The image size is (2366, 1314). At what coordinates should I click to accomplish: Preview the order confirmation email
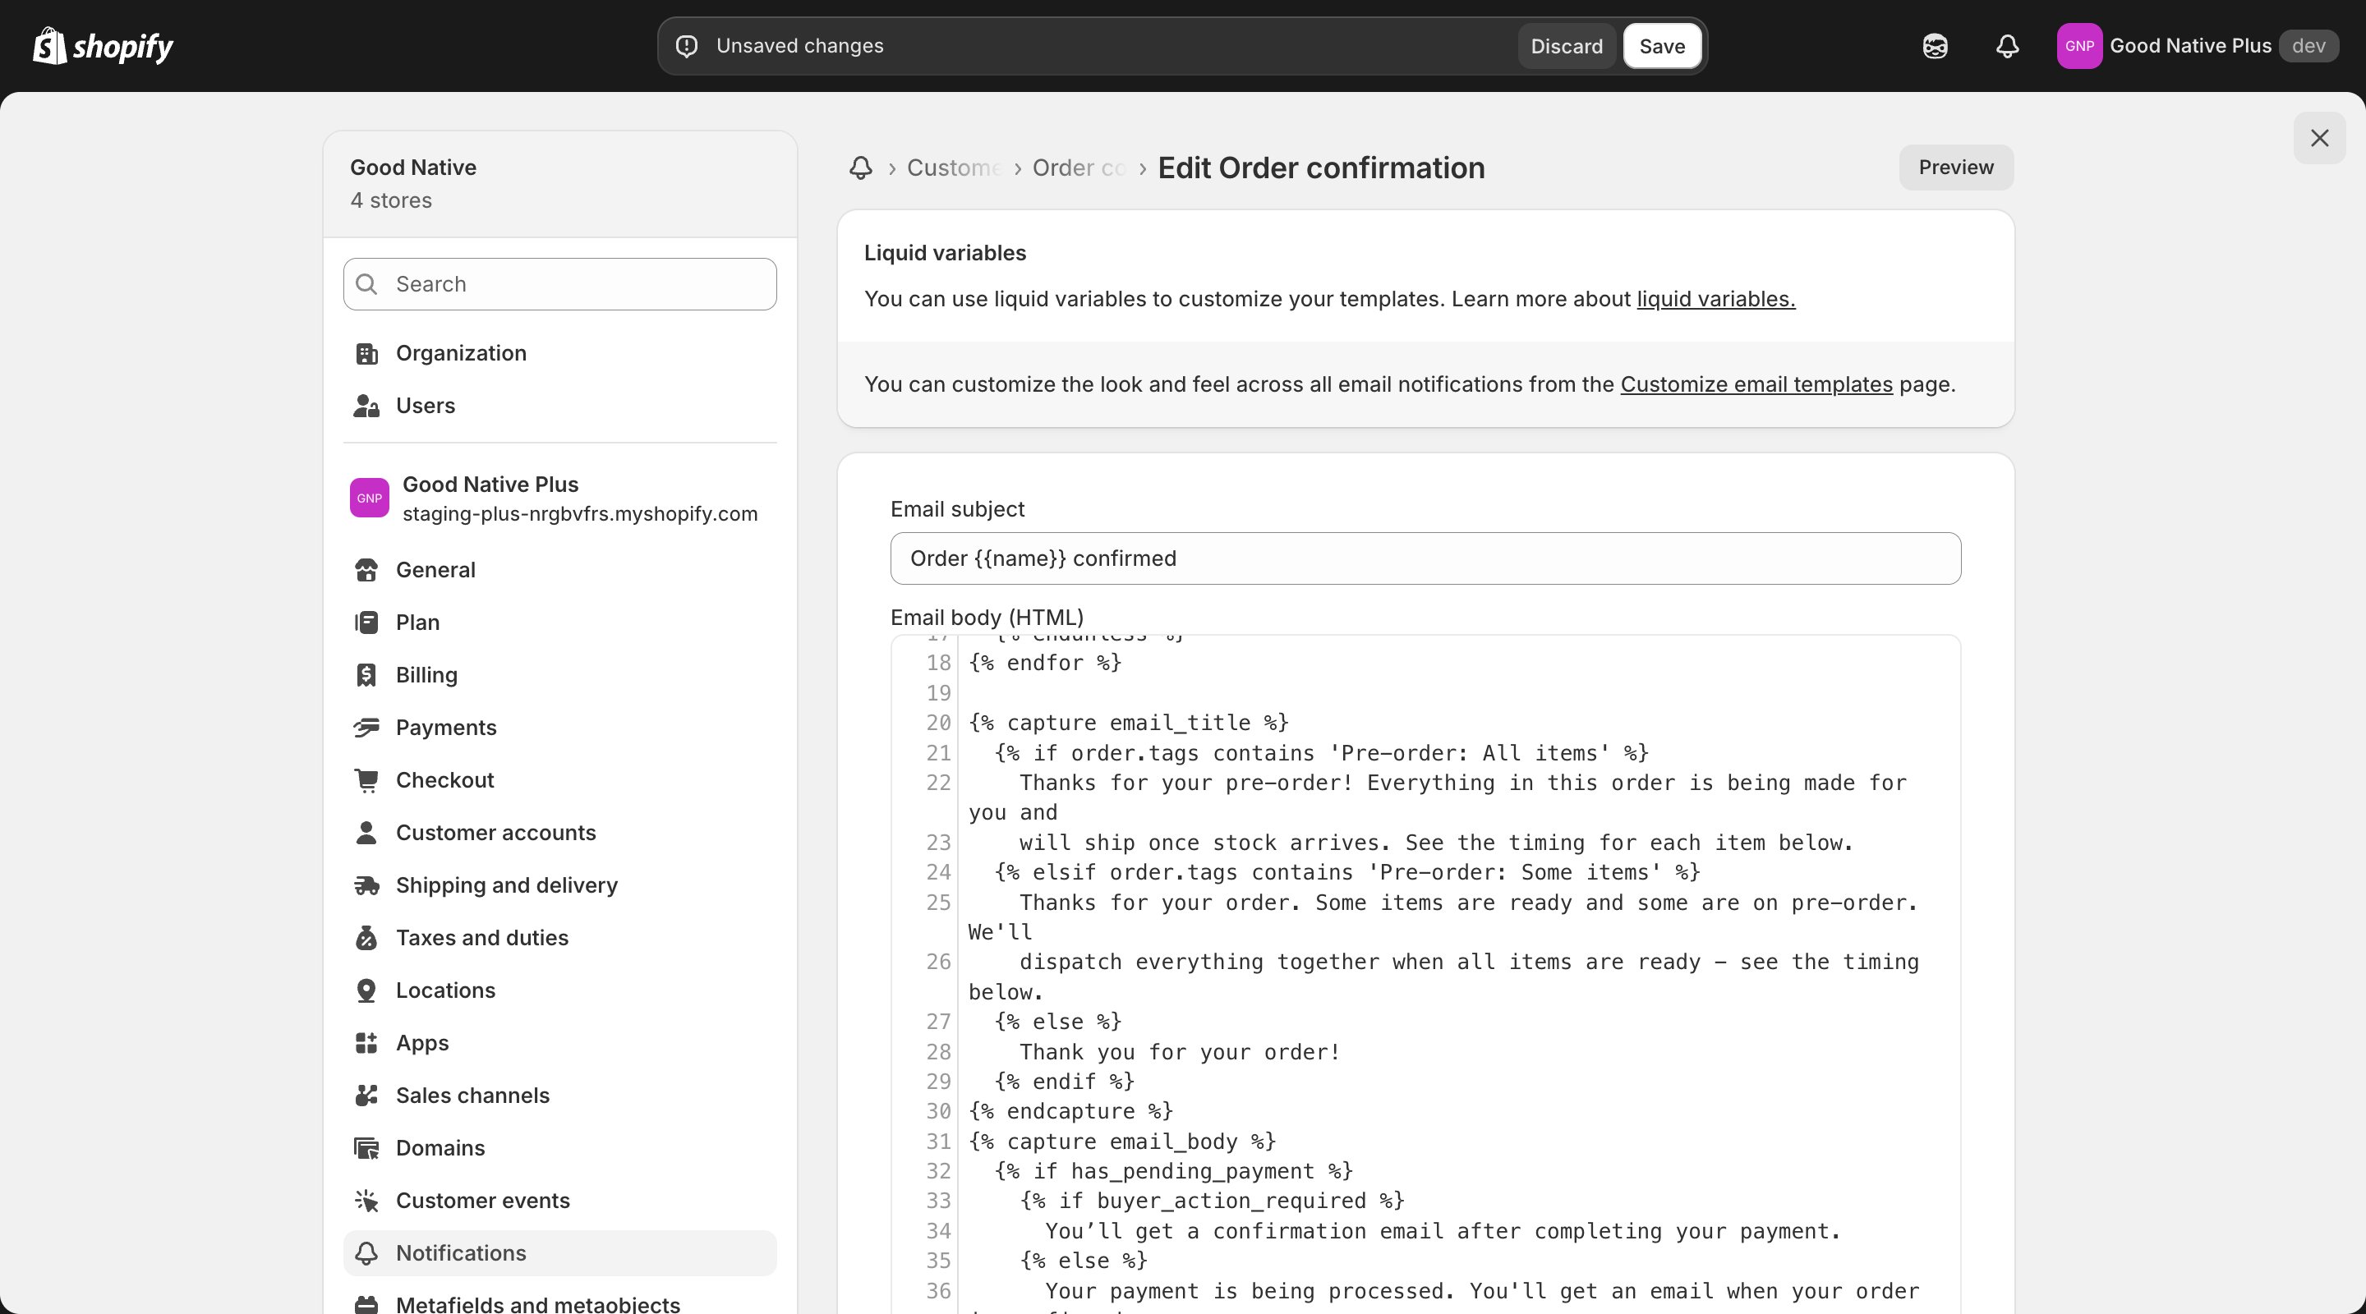1955,168
